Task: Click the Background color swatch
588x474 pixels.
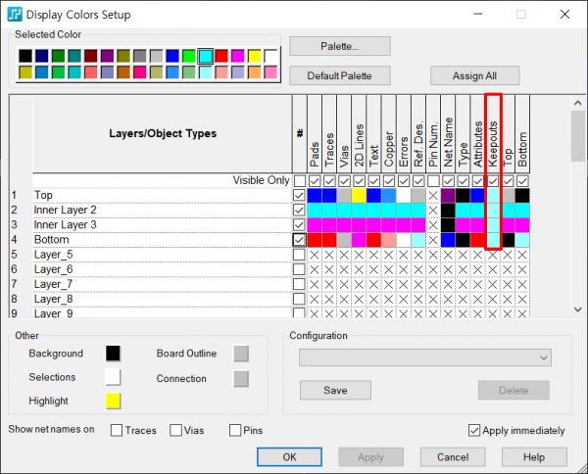Action: pos(114,354)
